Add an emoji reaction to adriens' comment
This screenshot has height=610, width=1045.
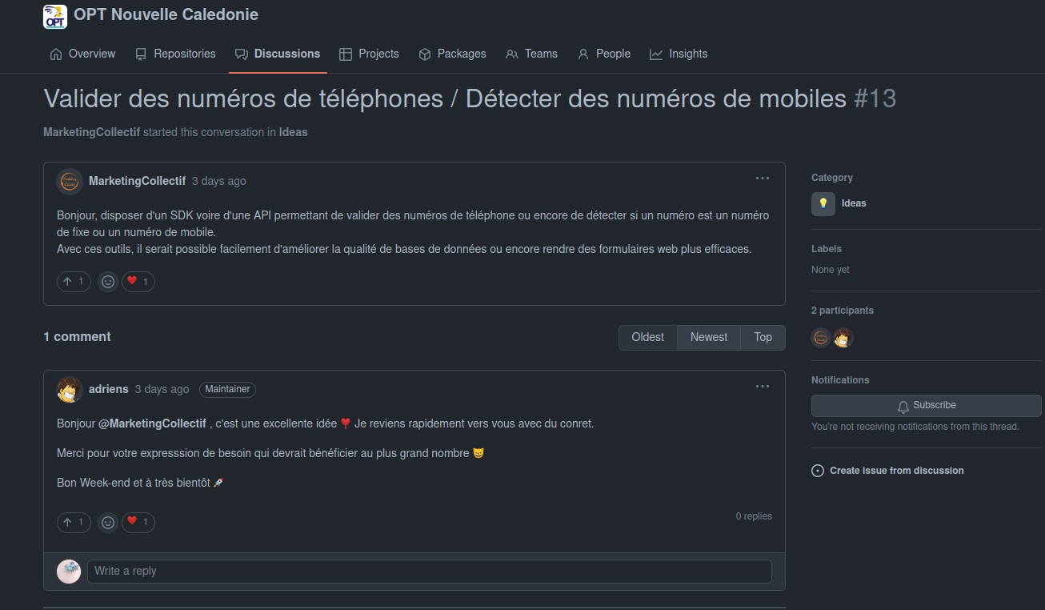tap(108, 523)
